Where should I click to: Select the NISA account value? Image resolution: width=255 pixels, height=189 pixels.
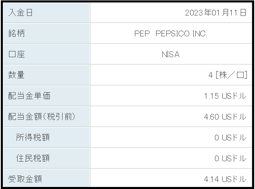click(x=171, y=54)
